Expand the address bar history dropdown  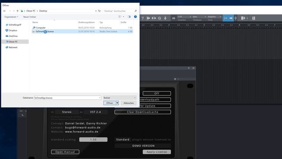click(x=96, y=11)
